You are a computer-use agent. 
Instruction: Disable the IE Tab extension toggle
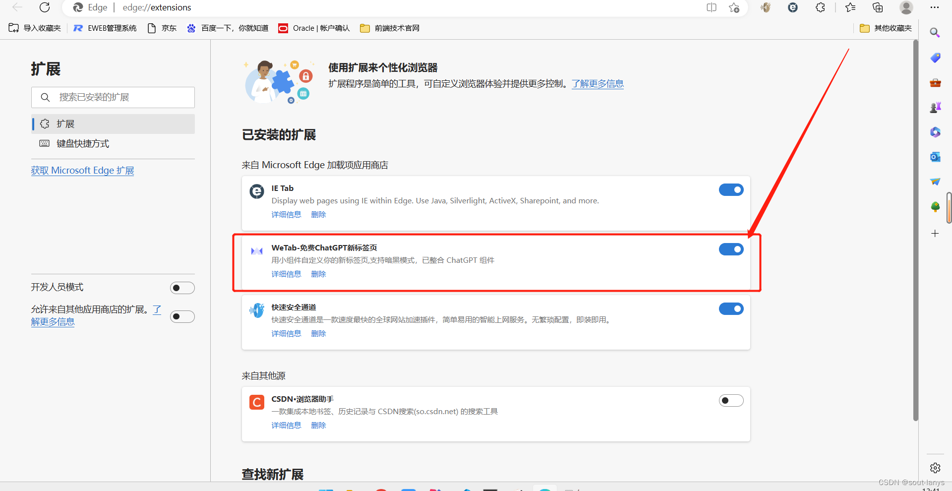[731, 189]
